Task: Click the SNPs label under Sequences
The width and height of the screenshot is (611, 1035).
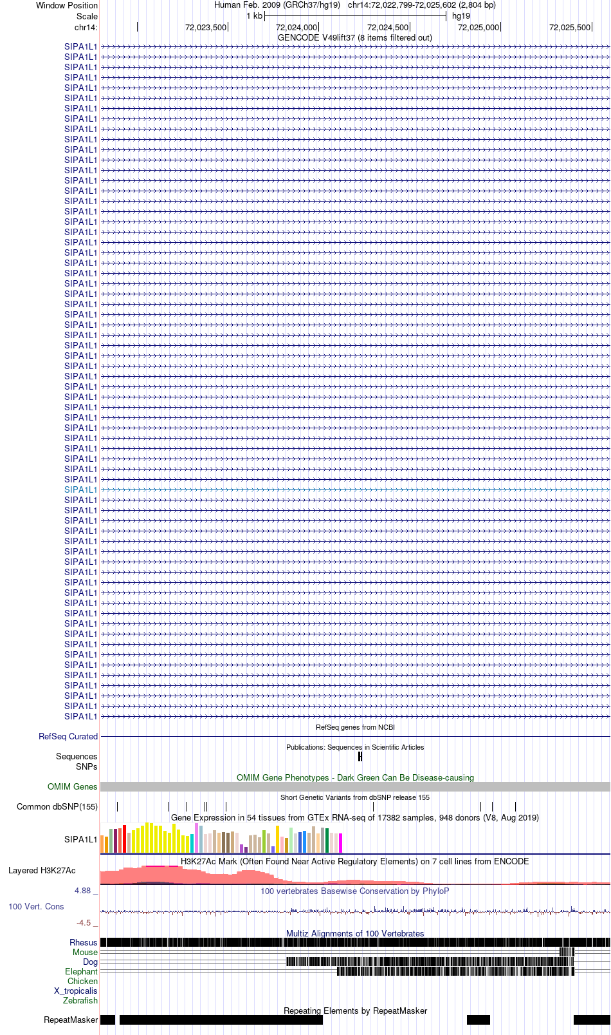Action: pyautogui.click(x=86, y=766)
